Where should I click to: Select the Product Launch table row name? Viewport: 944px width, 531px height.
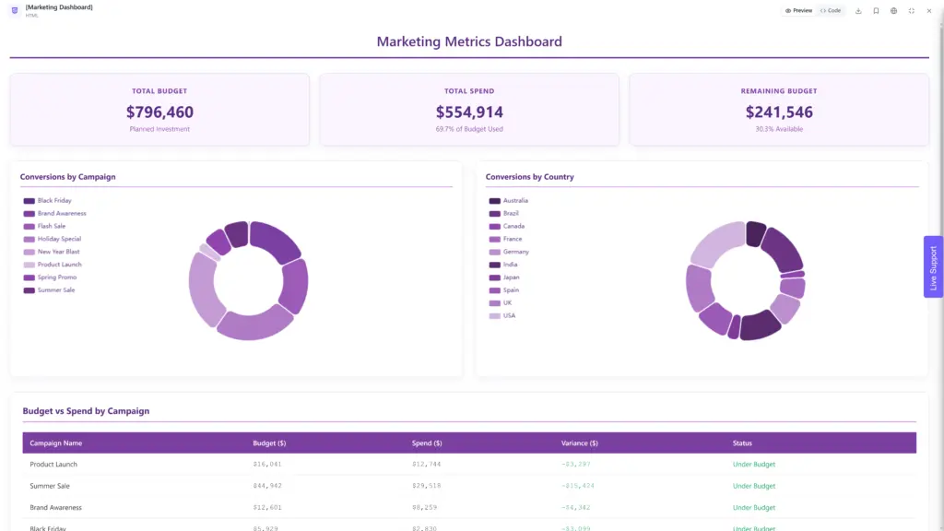click(53, 465)
